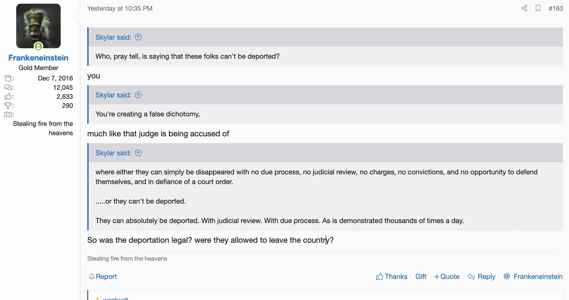Add post to multi-quote with +Quote
The image size is (569, 300).
point(447,277)
